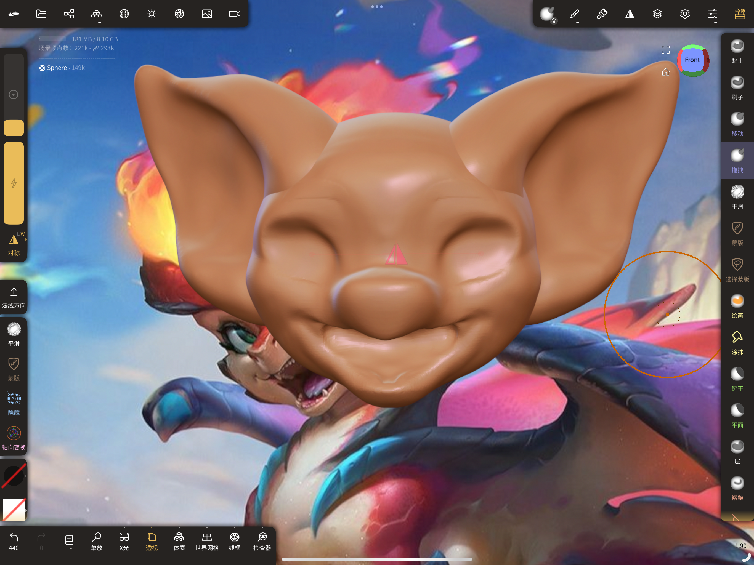Screen dimensions: 754x565
Task: Open the white alpha swatch
Action: pos(14,510)
